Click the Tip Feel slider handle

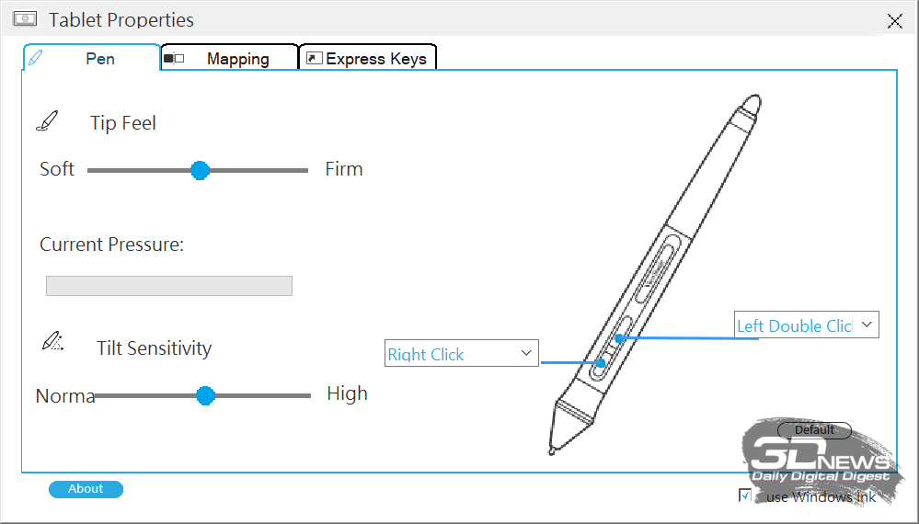click(x=200, y=170)
